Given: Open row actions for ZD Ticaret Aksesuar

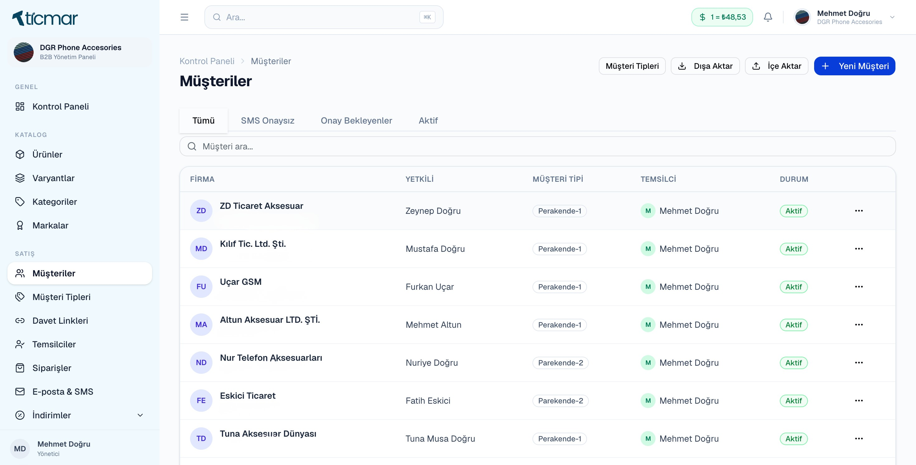Looking at the screenshot, I should click(x=859, y=211).
